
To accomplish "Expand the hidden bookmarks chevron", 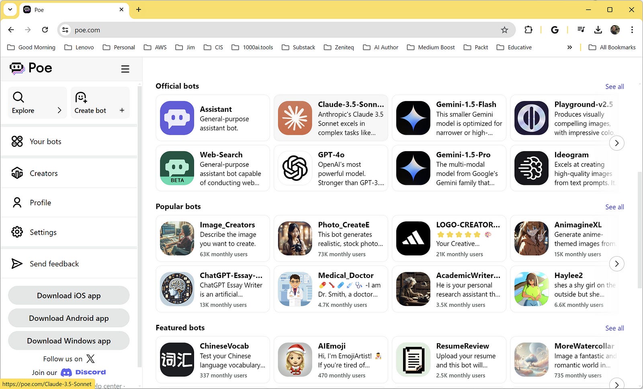I will point(569,47).
